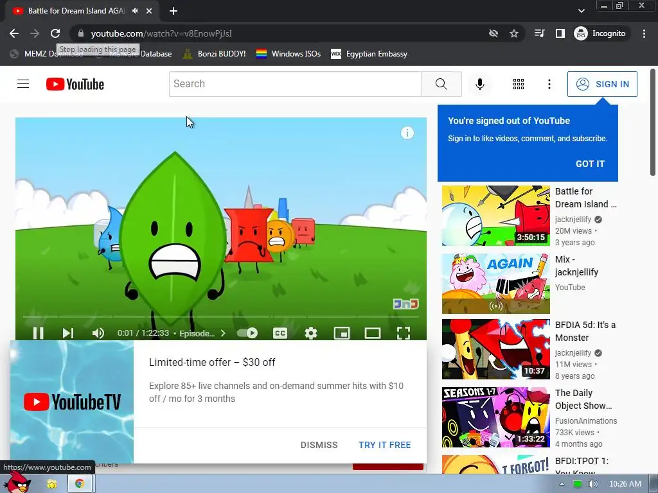
Task: Open the tab search dropdown arrow
Action: click(581, 11)
